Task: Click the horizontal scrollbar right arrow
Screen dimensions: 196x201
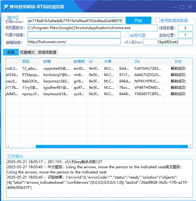Action: point(190,146)
